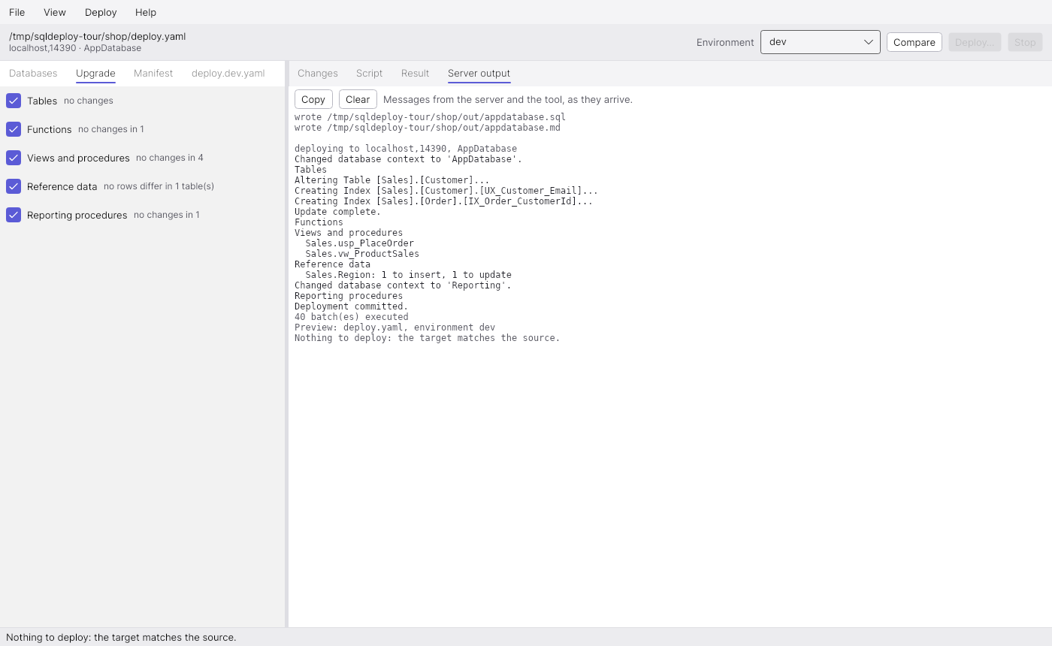Show the Result tab
Viewport: 1052px width, 646px height.
click(415, 73)
